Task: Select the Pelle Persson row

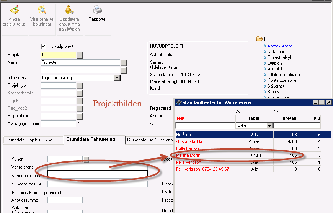Action: tap(248, 162)
